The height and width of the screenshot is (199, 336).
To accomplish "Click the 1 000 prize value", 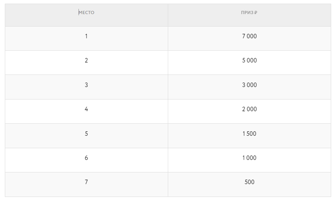I will tap(249, 158).
